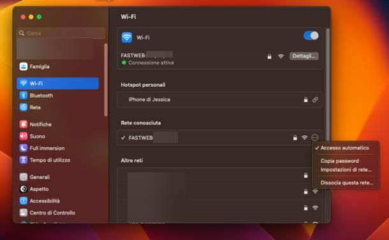Click lock icon in known FASTWEB row
The width and height of the screenshot is (389, 240).
295,138
